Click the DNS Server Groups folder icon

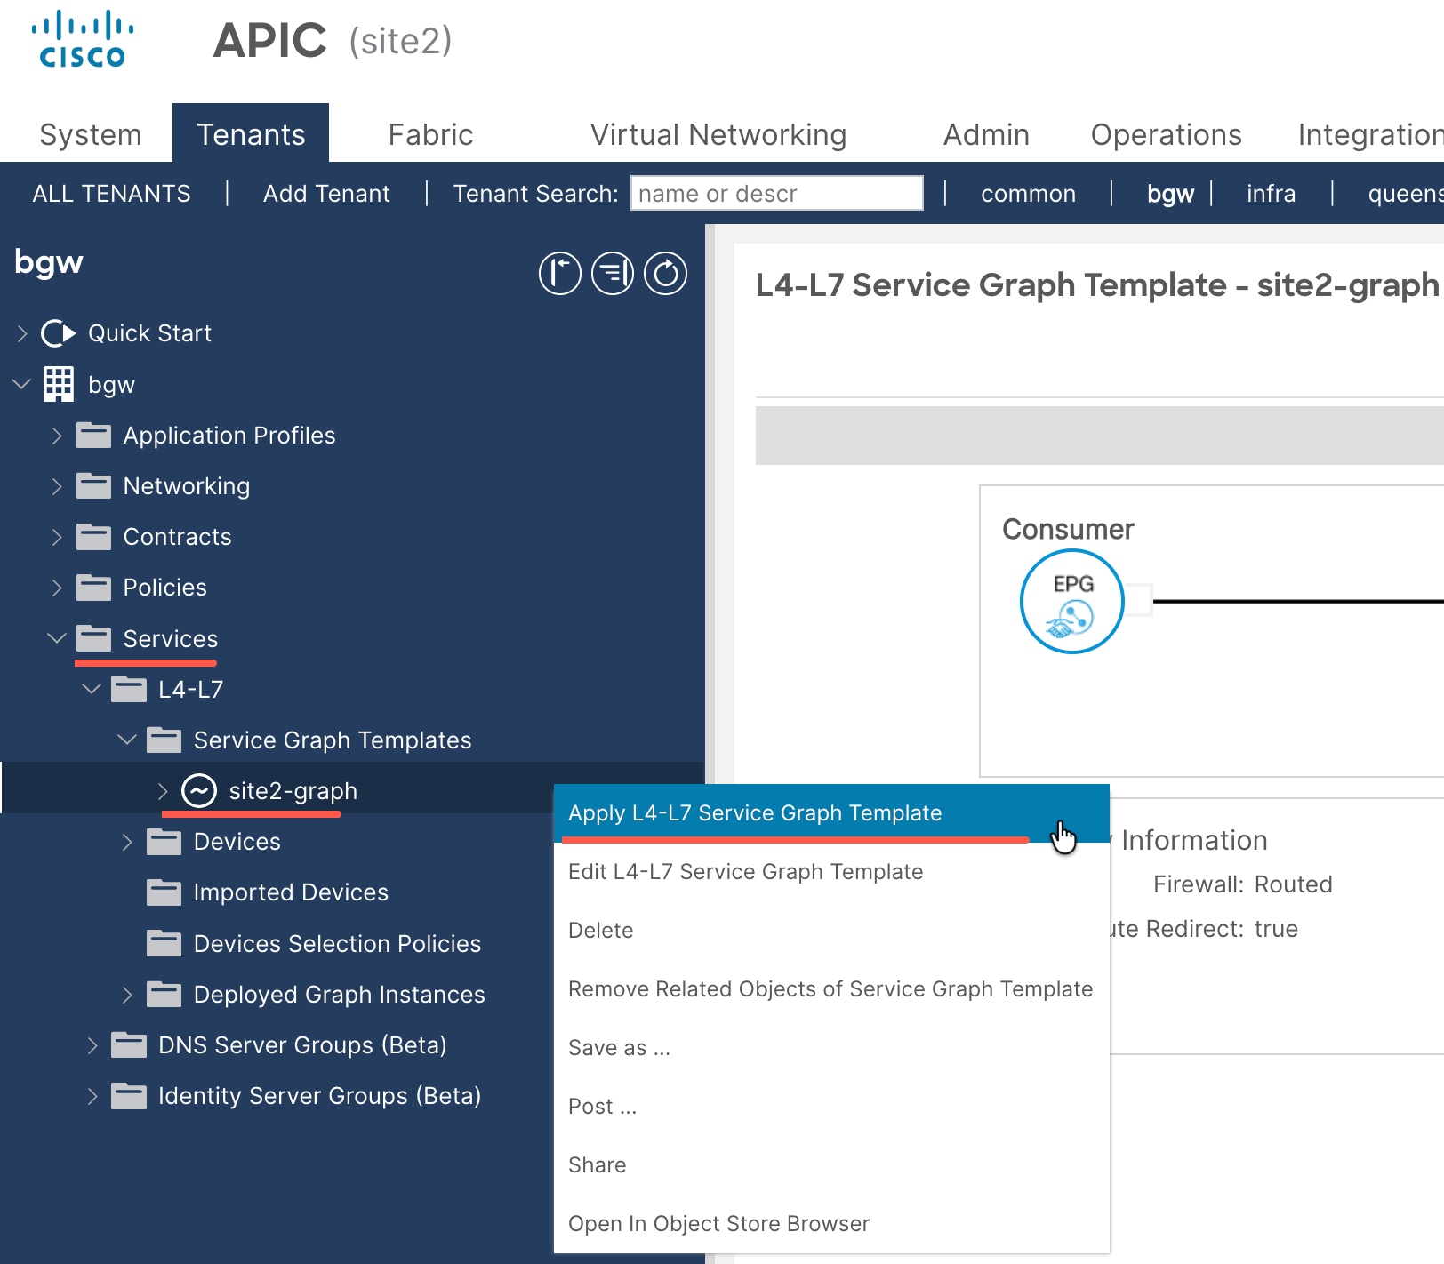(129, 1044)
